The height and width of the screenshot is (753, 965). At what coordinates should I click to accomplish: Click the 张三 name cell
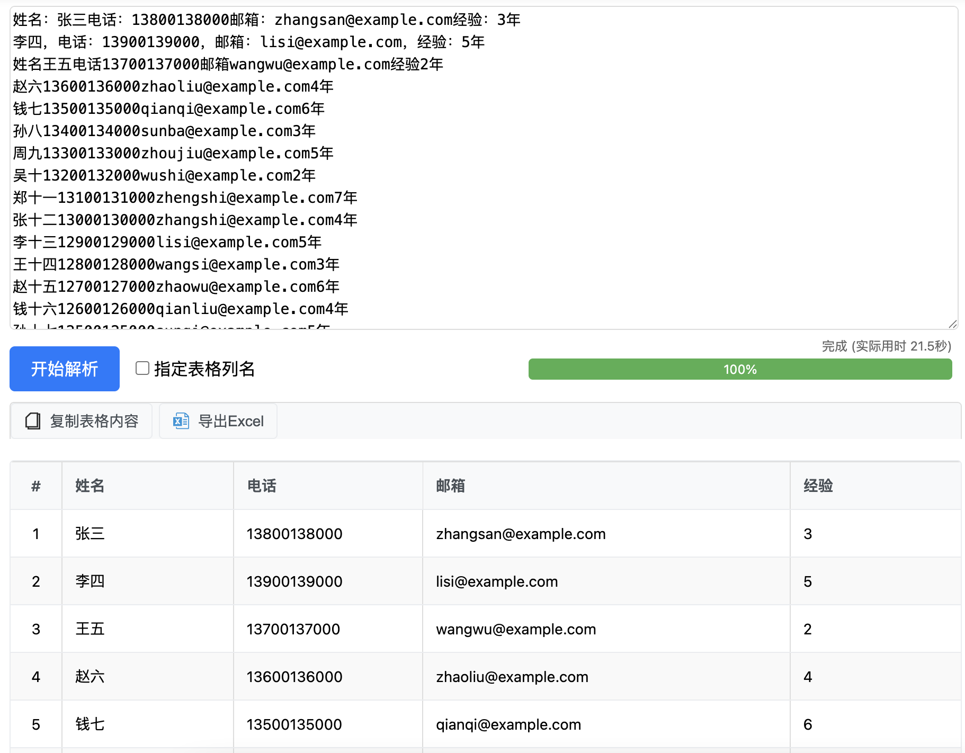[x=90, y=533]
